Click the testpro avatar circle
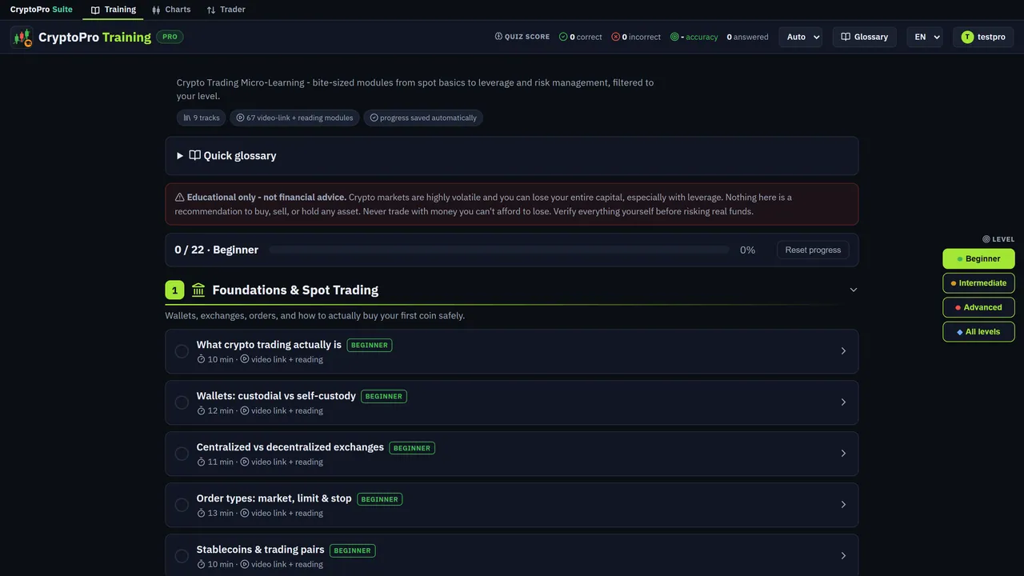Viewport: 1024px width, 576px height. pos(967,37)
